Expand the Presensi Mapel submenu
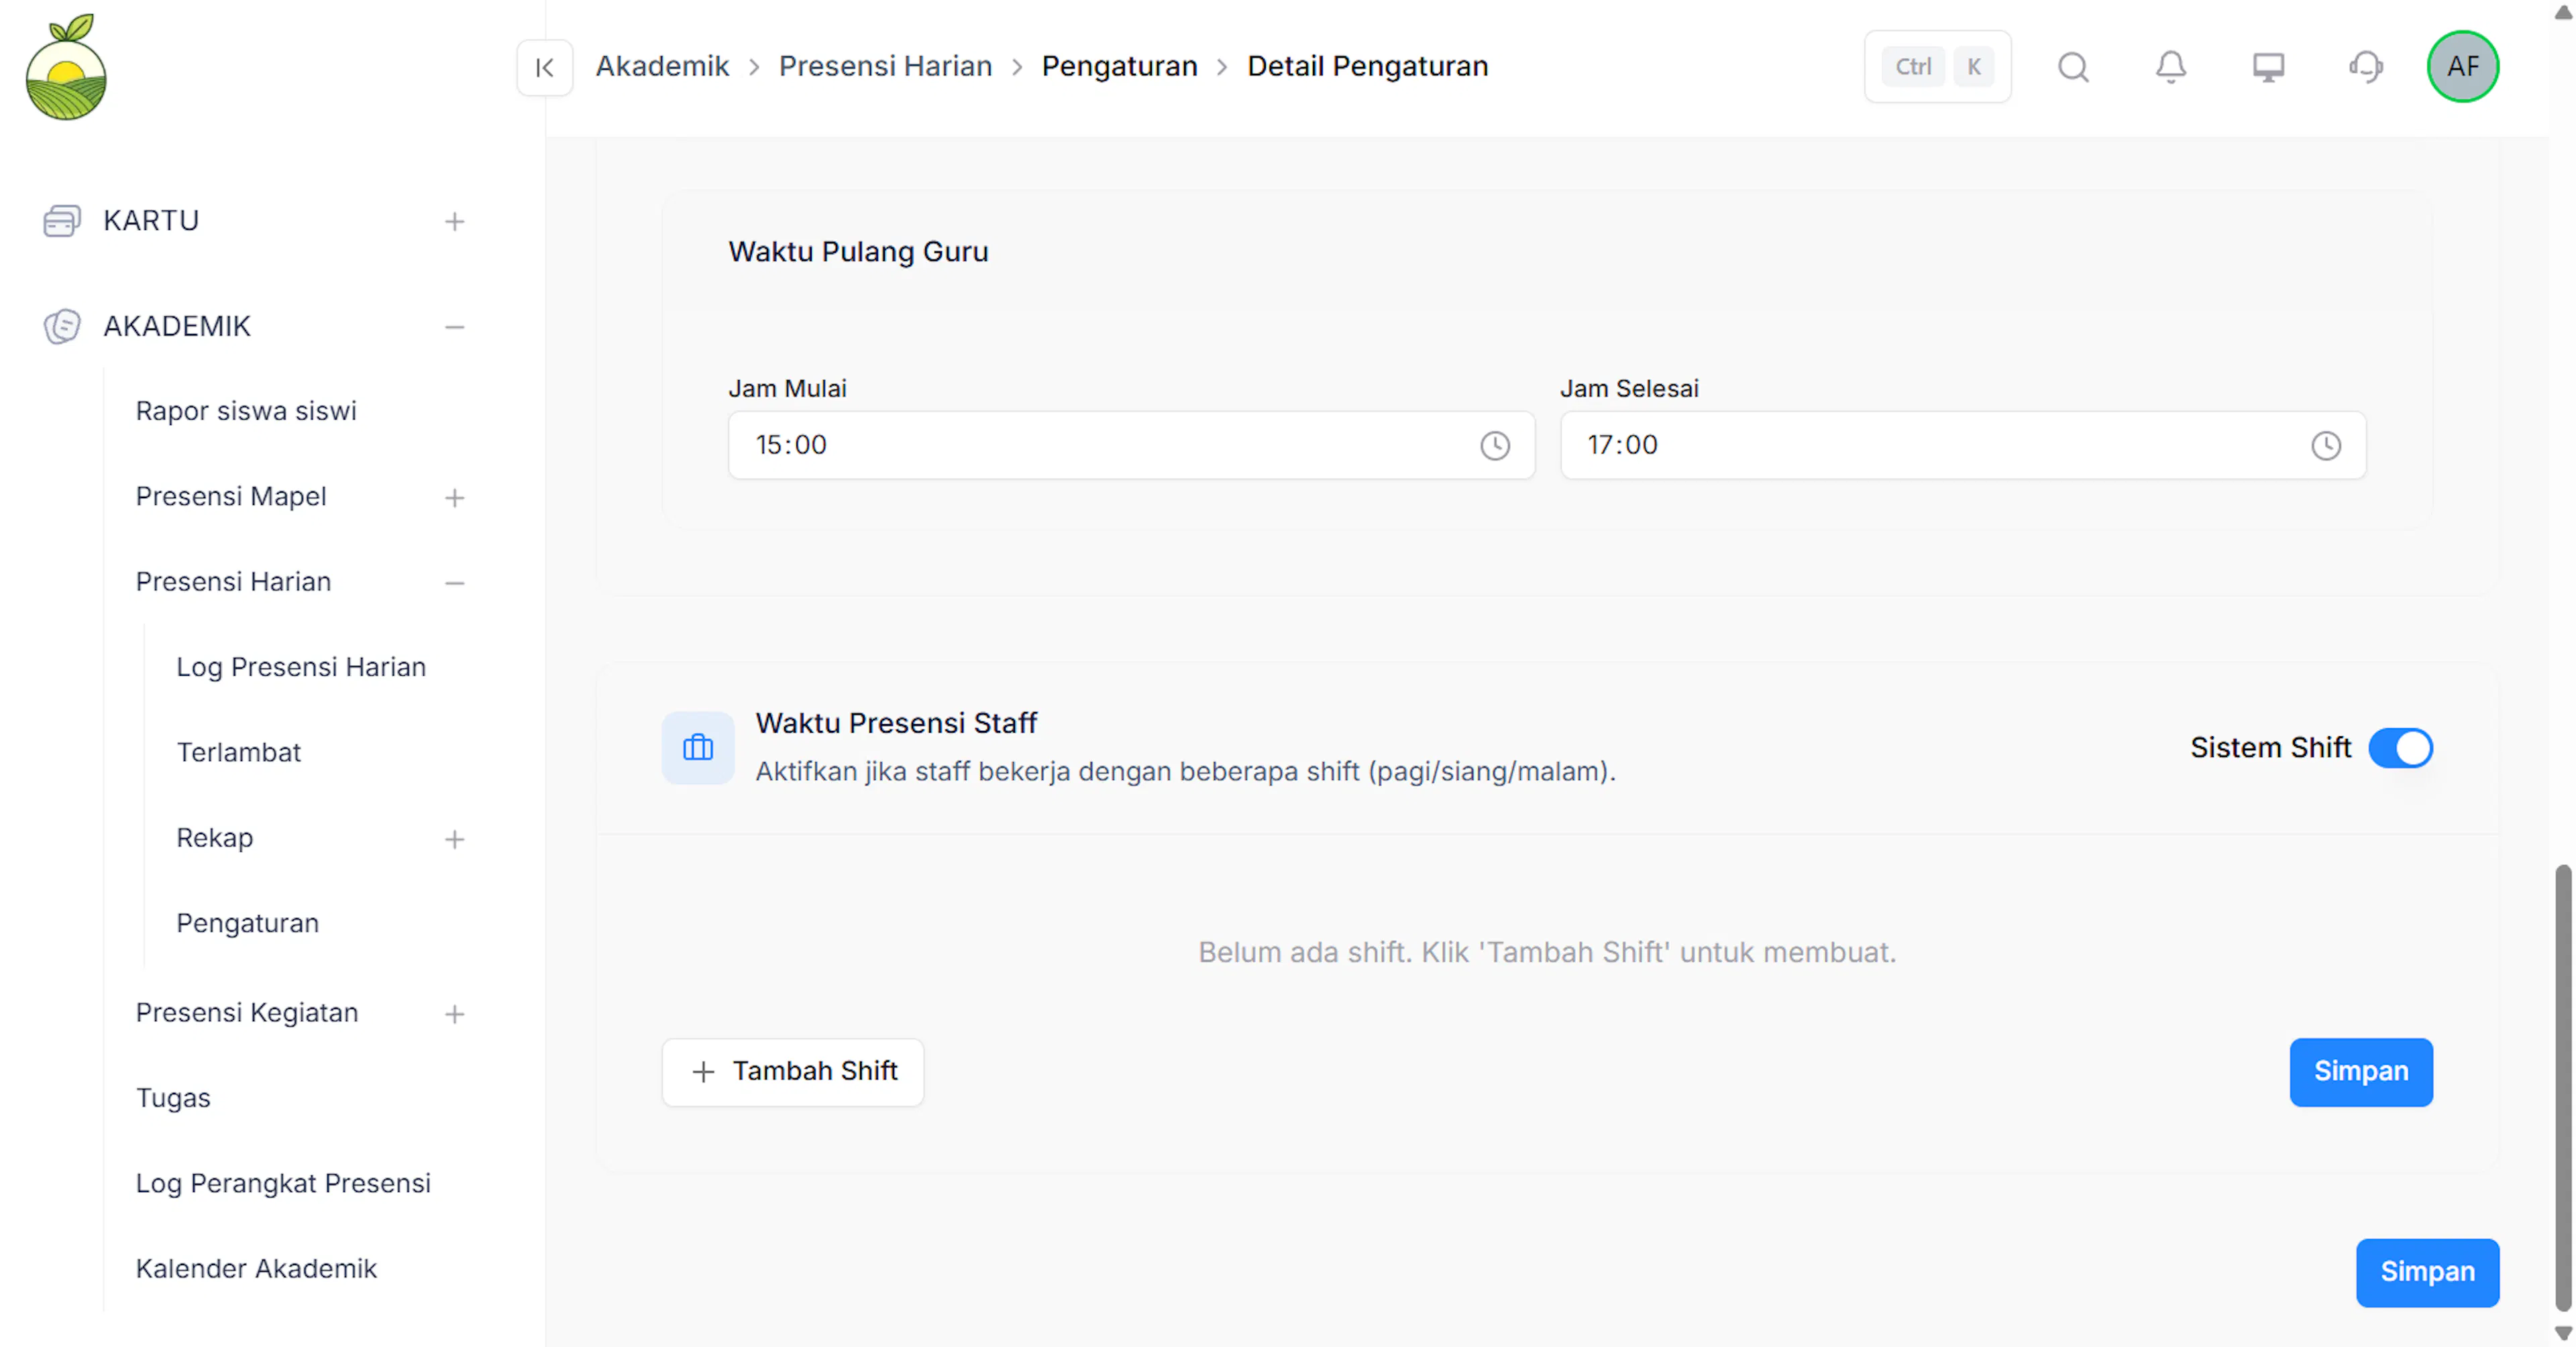Viewport: 2576px width, 1347px height. click(x=454, y=497)
